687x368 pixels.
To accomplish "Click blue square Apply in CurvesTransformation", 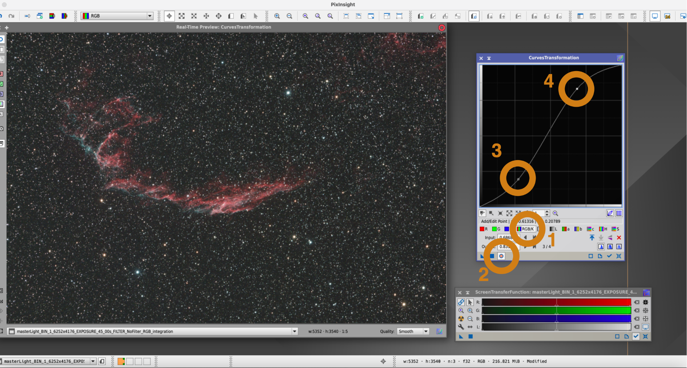I will pos(492,256).
